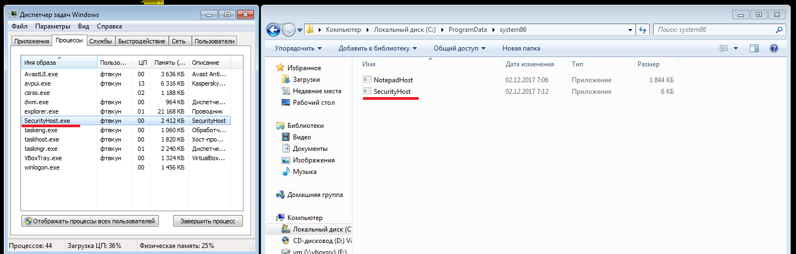
Task: Click the search field Поиск: system86
Action: 715,29
